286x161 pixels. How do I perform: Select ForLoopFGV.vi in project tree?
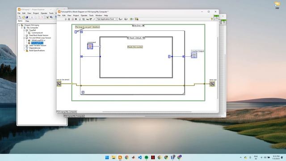pos(37,43)
